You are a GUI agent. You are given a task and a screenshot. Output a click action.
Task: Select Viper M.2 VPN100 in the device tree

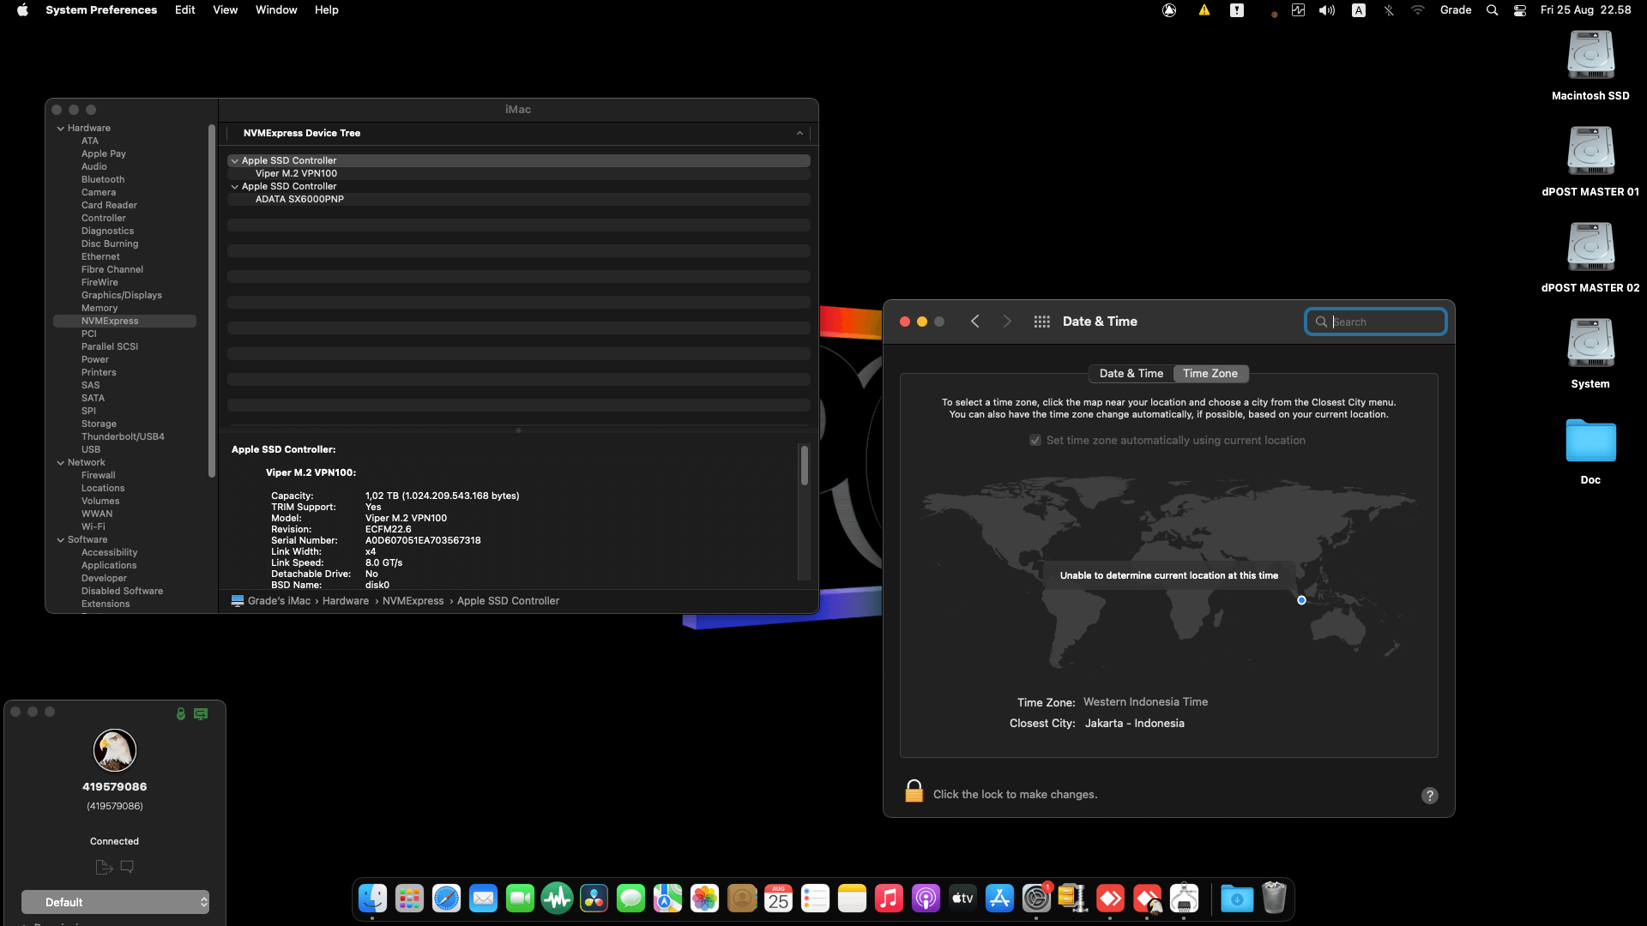pos(296,174)
